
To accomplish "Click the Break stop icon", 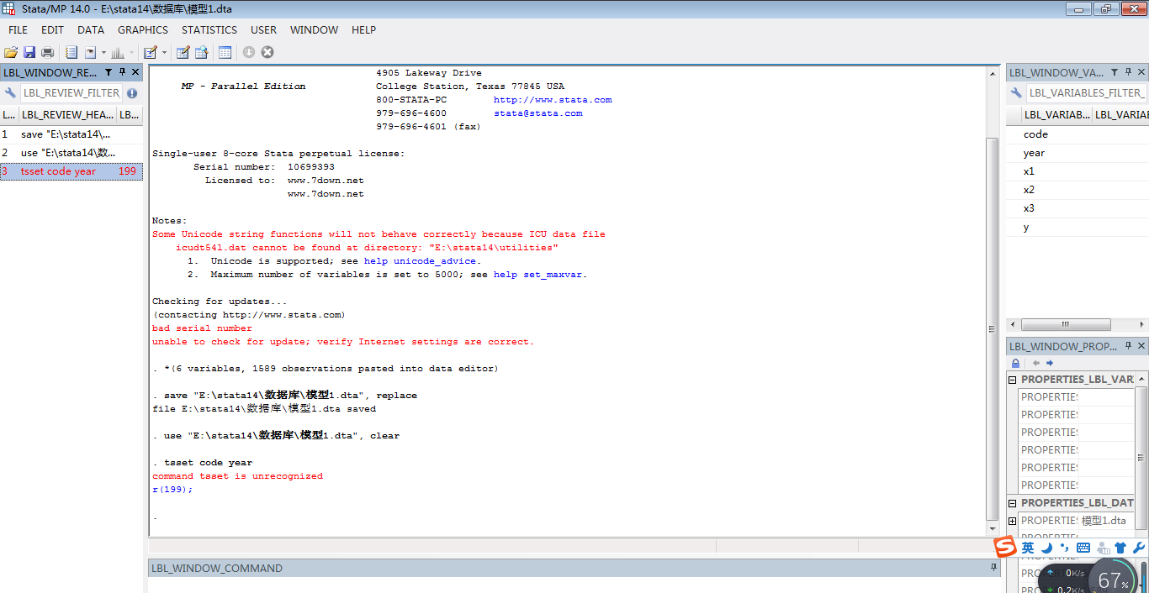I will tap(267, 52).
